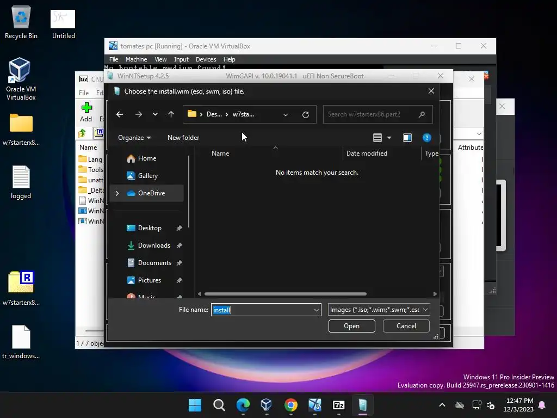The height and width of the screenshot is (418, 557).
Task: Unpin Documents via its pin icon
Action: click(180, 263)
